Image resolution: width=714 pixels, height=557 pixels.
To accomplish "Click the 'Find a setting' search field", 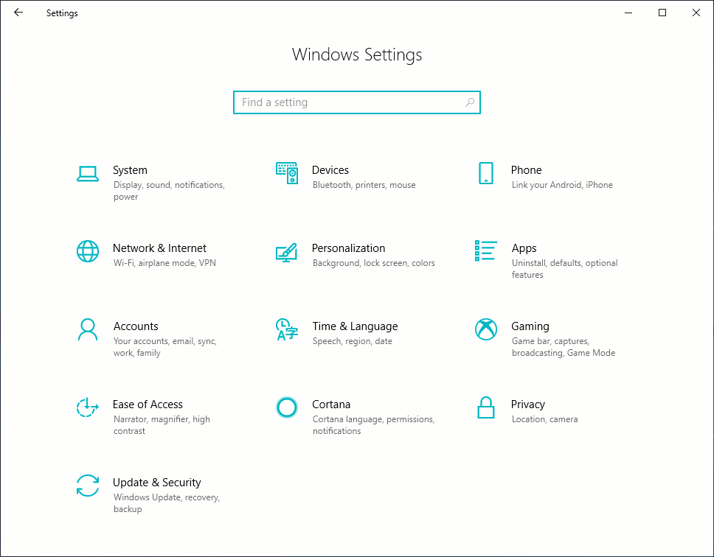I will coord(351,102).
